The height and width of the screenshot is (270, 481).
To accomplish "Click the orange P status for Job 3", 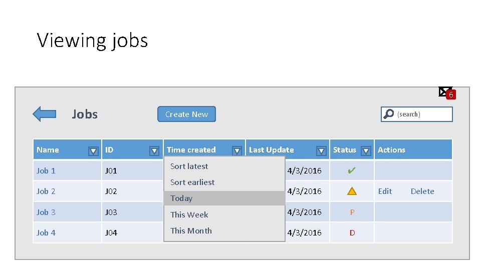I will [352, 212].
